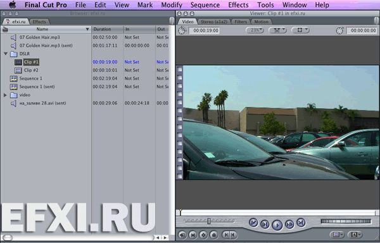380x243 pixels.
Task: Click the Duration column header
Action: [108, 29]
